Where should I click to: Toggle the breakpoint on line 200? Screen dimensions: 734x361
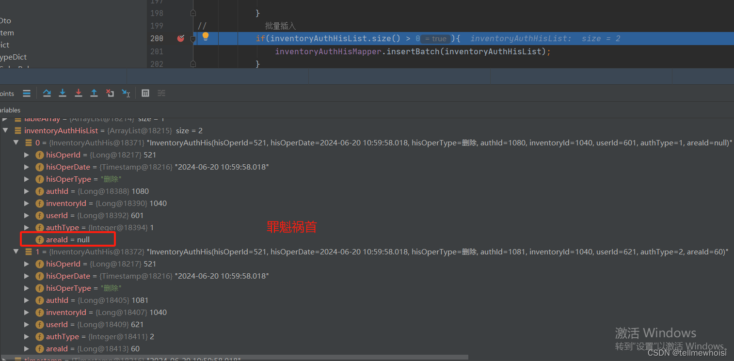pos(181,38)
